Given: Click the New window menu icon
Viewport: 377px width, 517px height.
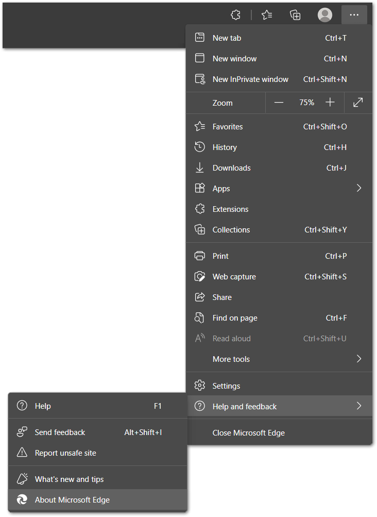Looking at the screenshot, I should (x=200, y=58).
